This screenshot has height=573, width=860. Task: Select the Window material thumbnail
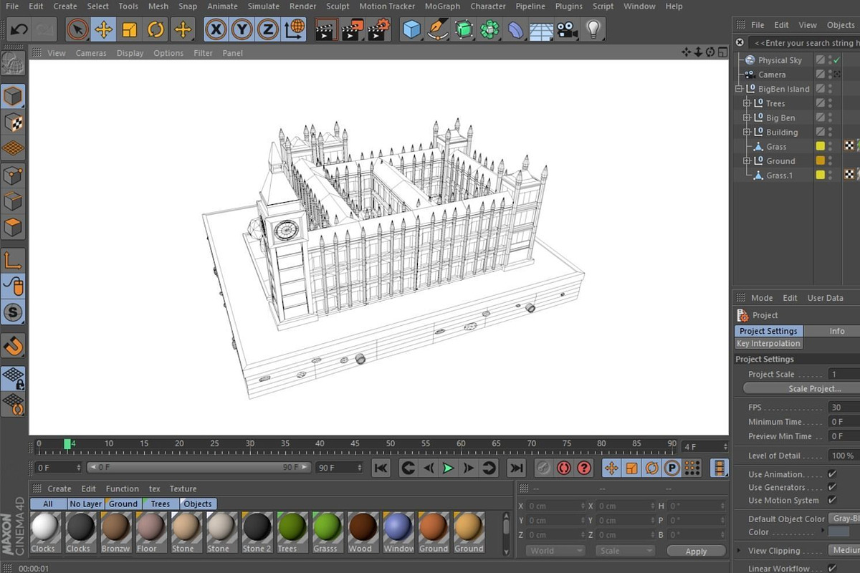[398, 532]
